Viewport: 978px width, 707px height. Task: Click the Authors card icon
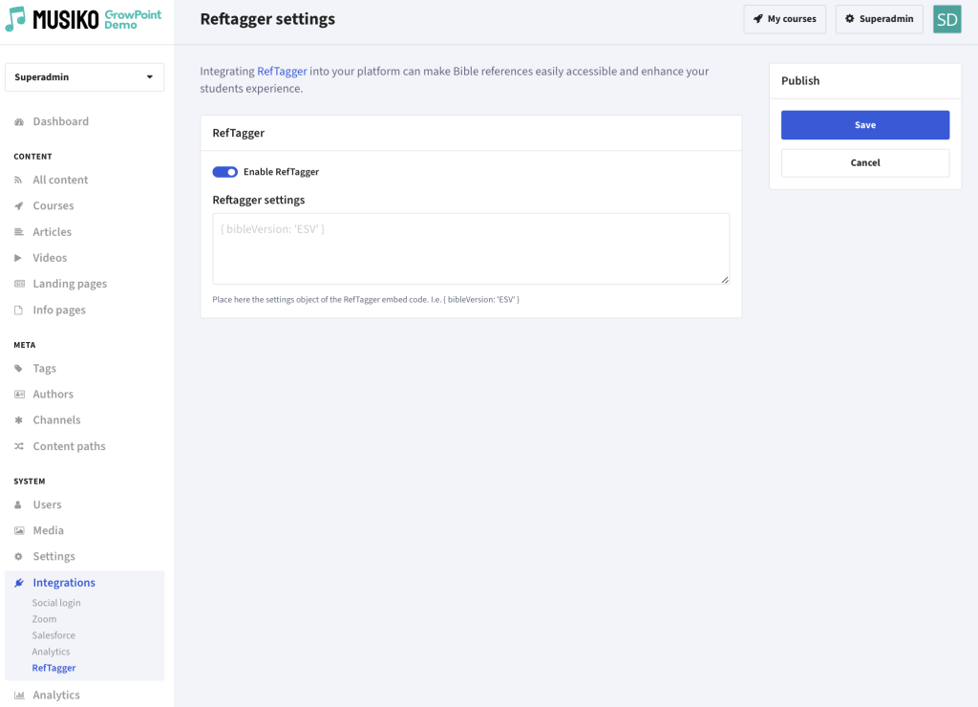pos(19,395)
